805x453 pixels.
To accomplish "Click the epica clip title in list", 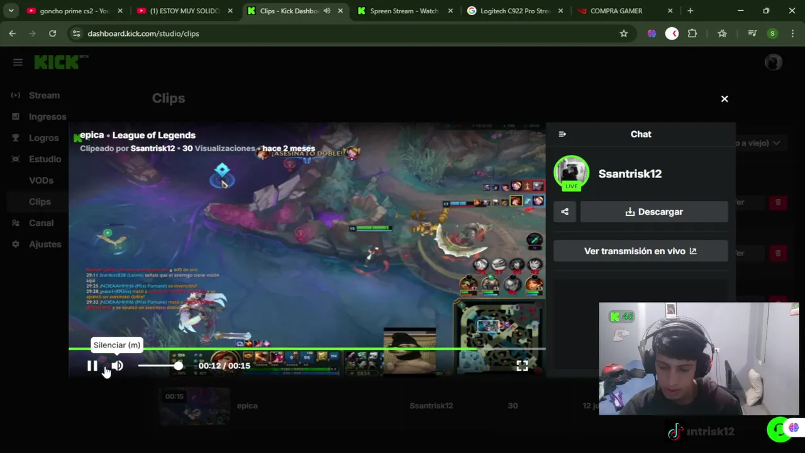I will click(x=247, y=406).
